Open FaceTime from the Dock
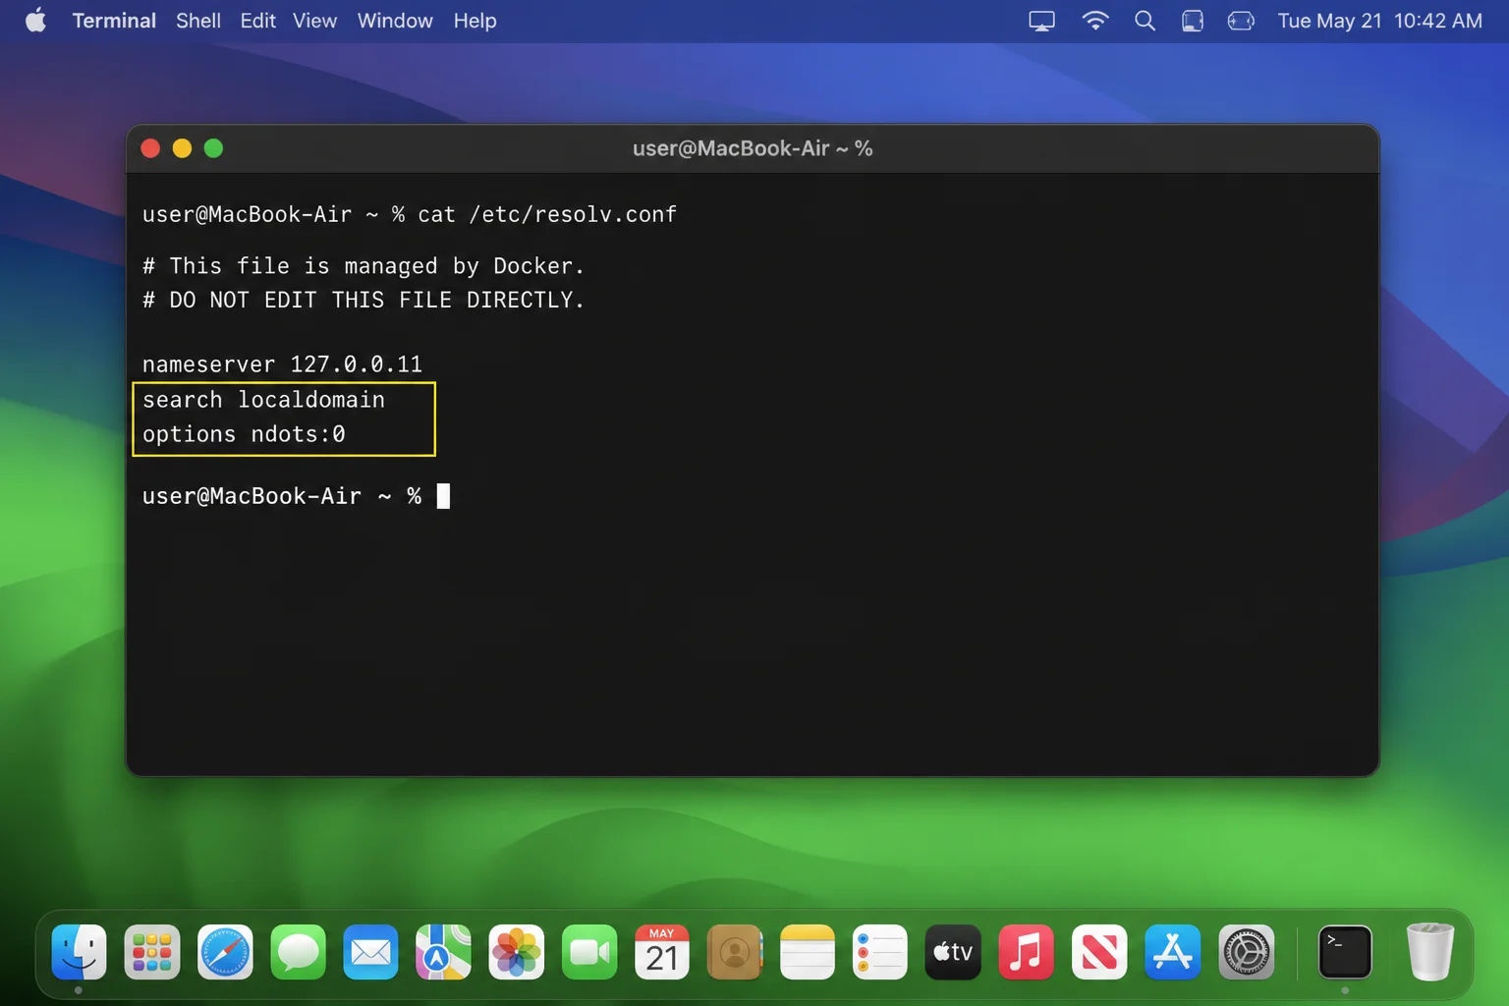 [589, 952]
